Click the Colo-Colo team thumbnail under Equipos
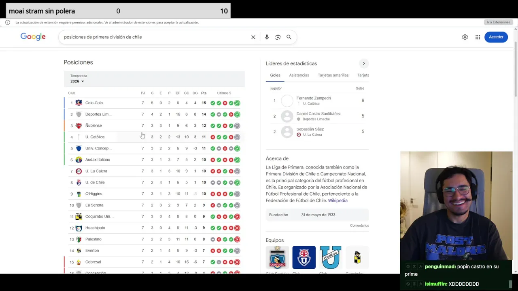 tap(277, 257)
